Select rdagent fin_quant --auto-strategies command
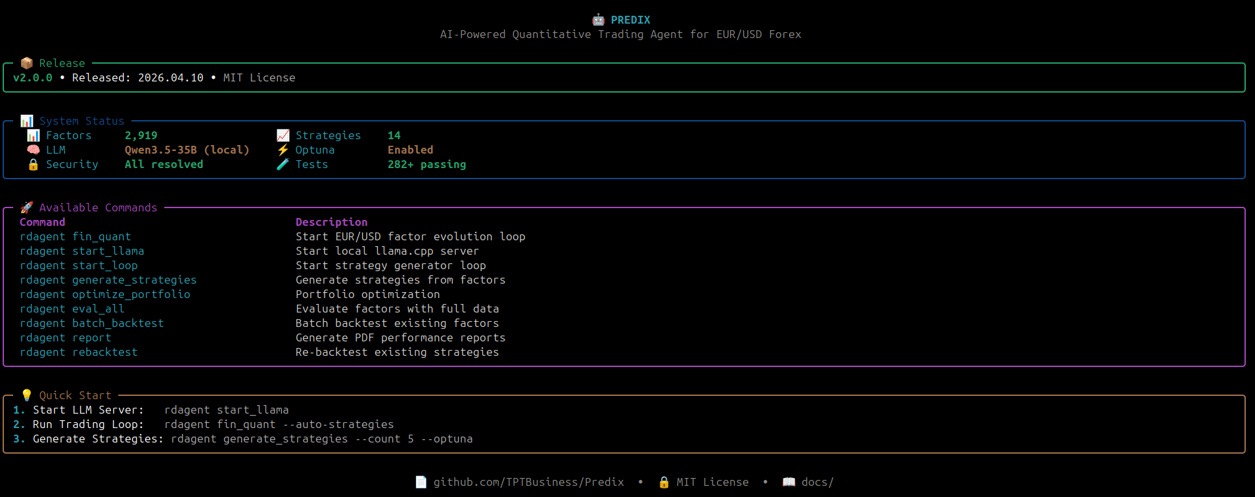1255x497 pixels. tap(279, 424)
